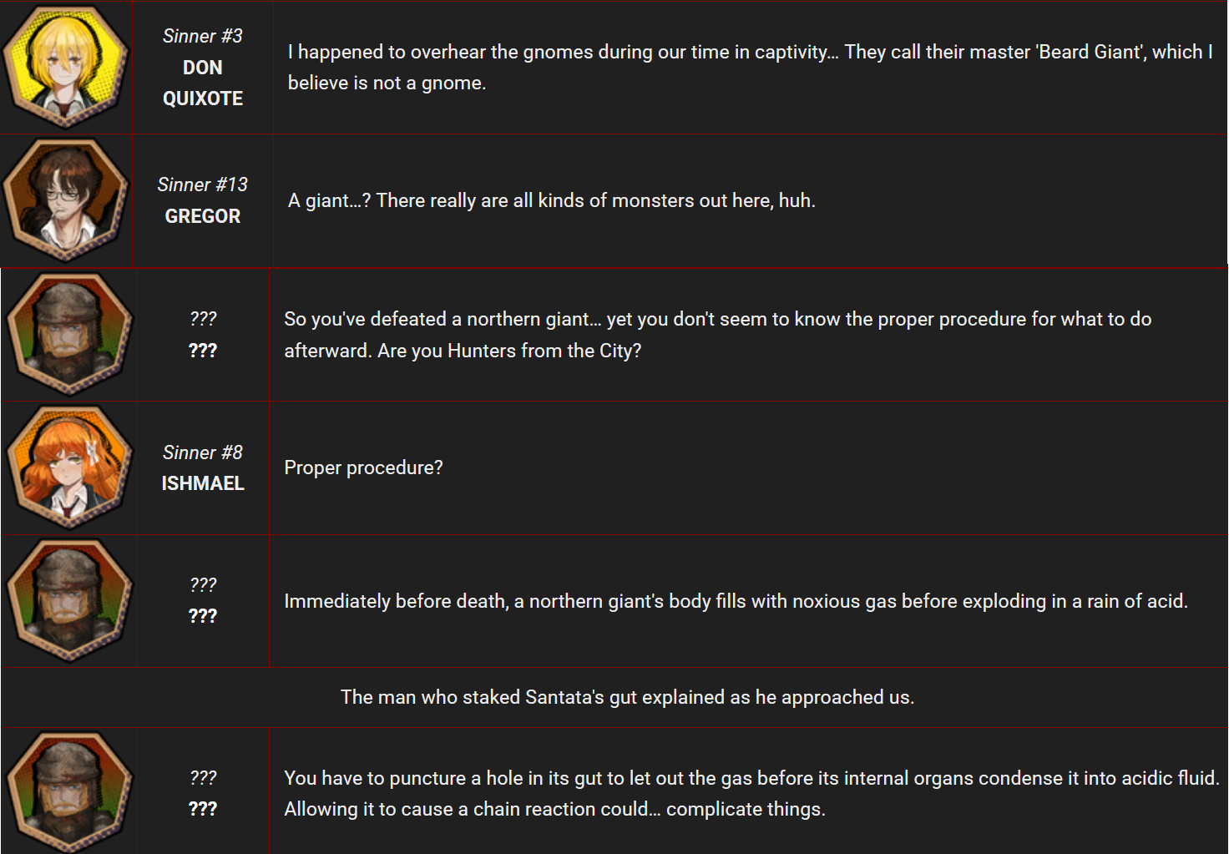Click Ishmael's orange-haired portrait icon

point(69,467)
